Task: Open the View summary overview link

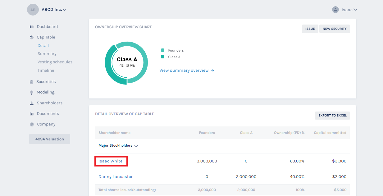Action: point(187,71)
